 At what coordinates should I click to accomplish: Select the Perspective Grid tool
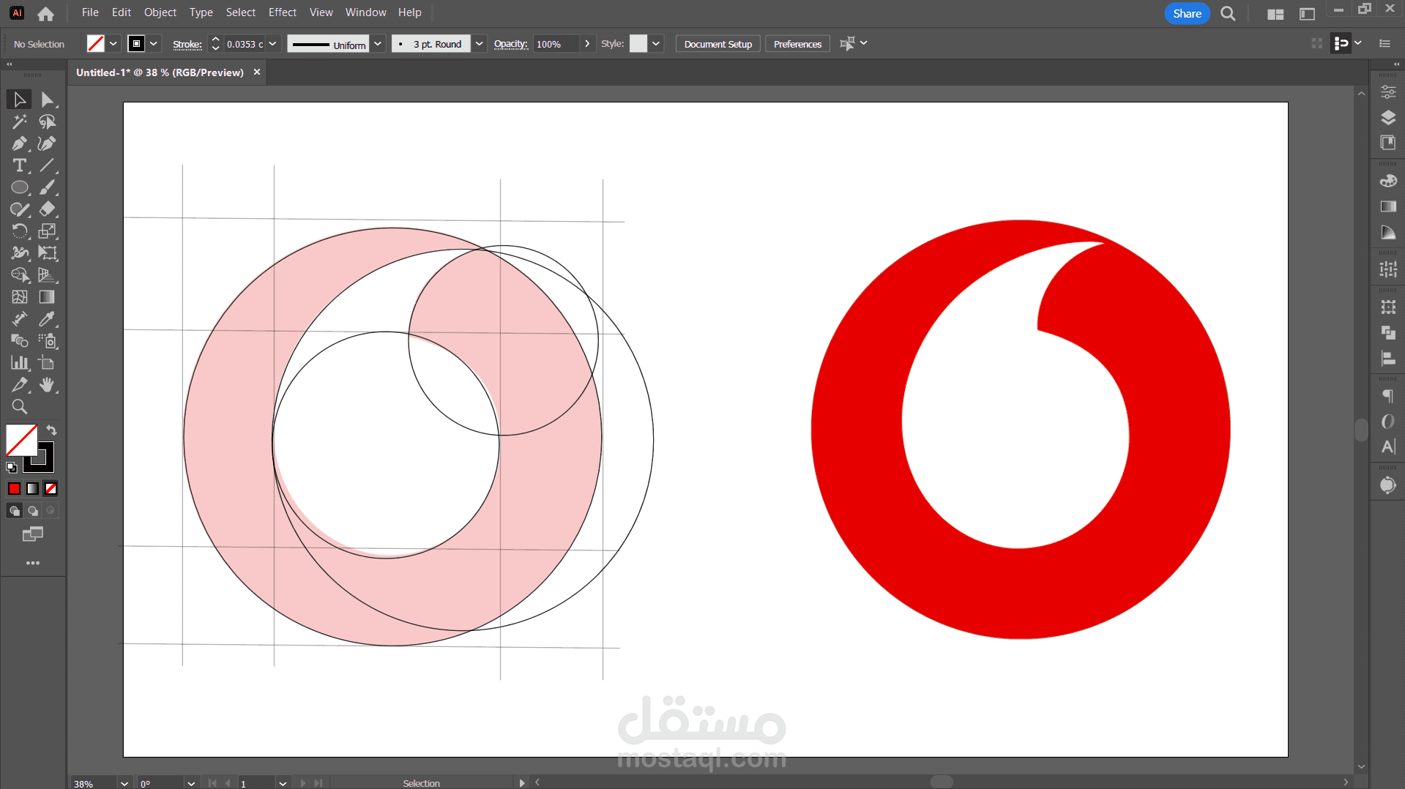pos(48,275)
